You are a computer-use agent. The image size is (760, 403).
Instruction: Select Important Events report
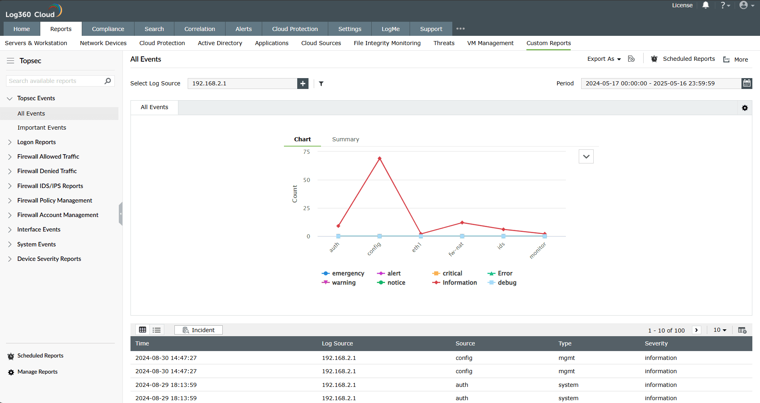tap(42, 128)
